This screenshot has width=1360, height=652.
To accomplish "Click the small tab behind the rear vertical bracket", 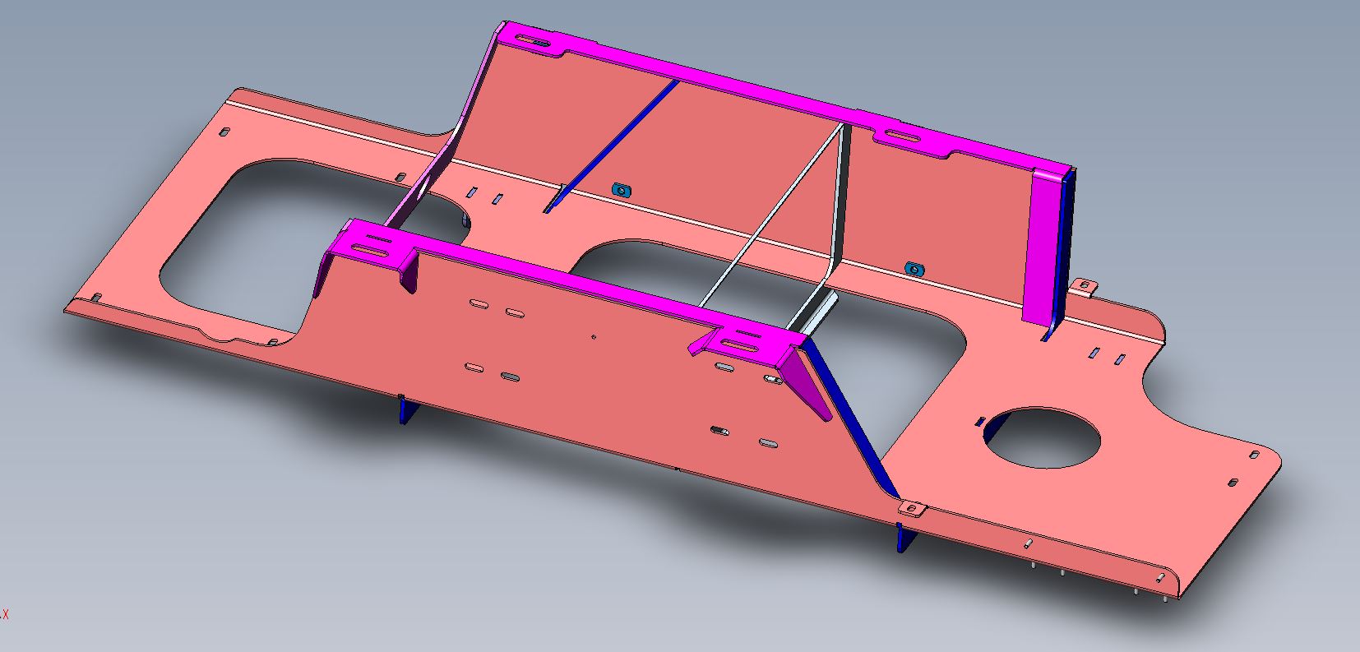I will pos(1085,288).
